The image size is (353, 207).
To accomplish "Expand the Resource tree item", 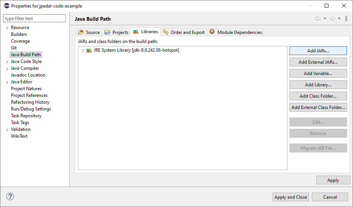I will [7, 28].
